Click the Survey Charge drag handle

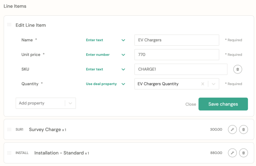(x=9, y=129)
